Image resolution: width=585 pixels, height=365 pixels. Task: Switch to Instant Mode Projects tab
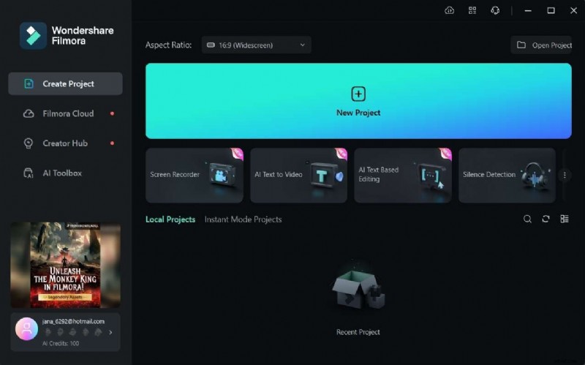(243, 219)
